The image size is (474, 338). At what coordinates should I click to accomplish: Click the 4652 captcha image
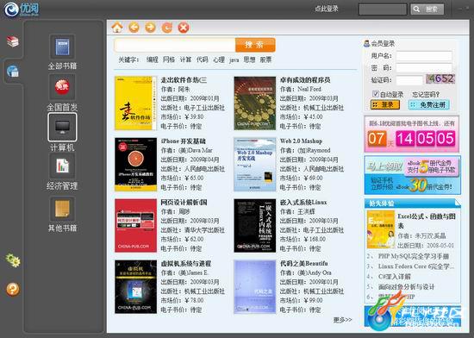440,79
